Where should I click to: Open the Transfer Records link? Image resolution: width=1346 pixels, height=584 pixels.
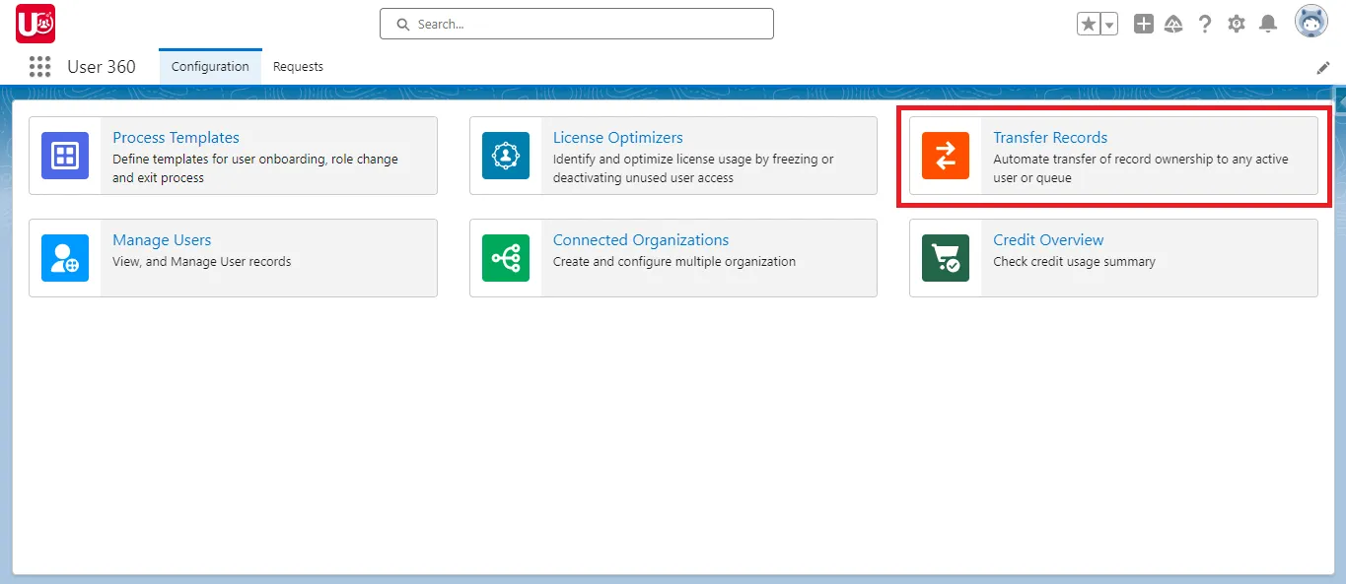1050,137
